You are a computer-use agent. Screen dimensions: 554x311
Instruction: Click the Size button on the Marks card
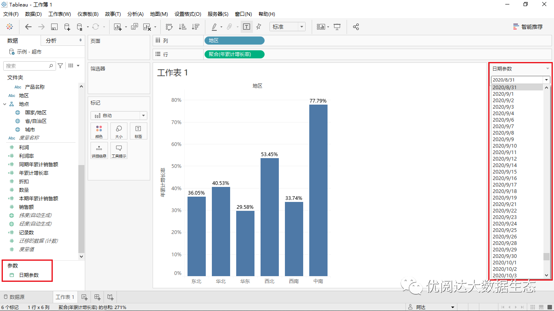click(119, 131)
